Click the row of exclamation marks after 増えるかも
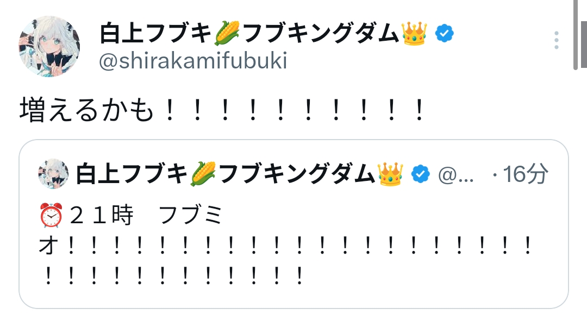 point(293,111)
